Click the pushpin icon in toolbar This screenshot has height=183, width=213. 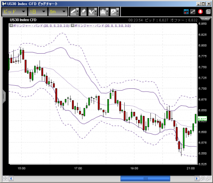coord(83,12)
